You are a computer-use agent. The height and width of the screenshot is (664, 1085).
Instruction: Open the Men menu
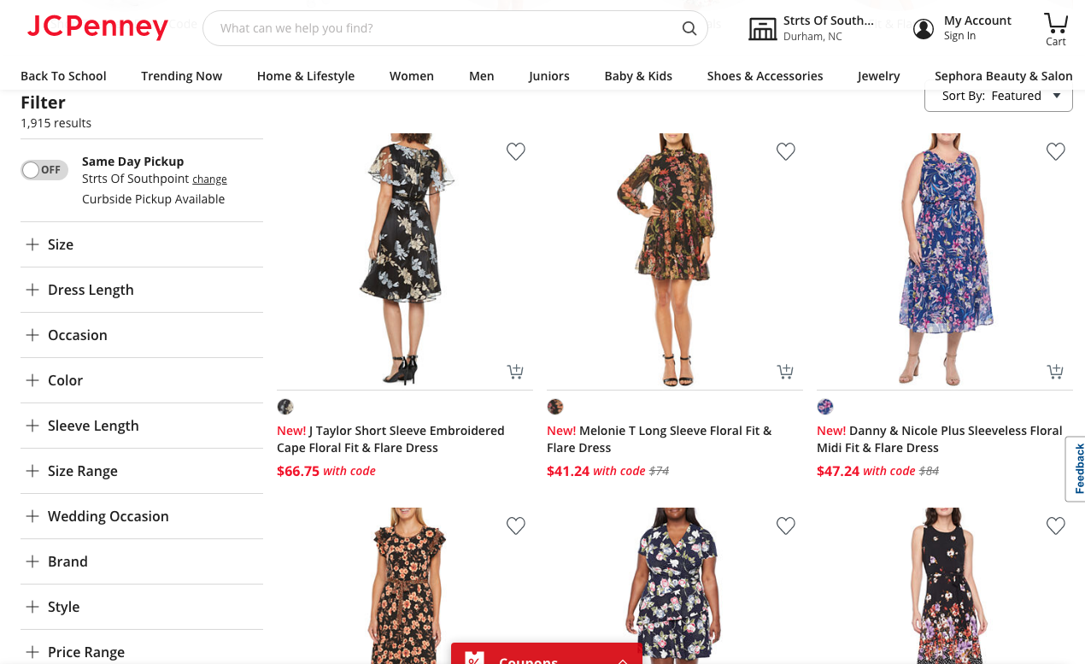482,76
